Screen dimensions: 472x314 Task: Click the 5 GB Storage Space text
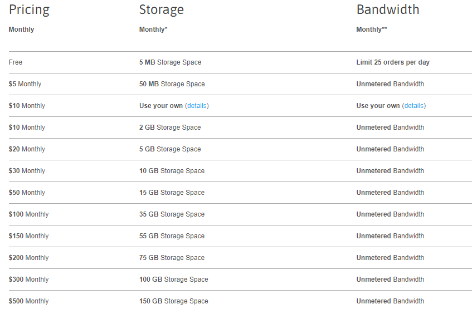170,149
